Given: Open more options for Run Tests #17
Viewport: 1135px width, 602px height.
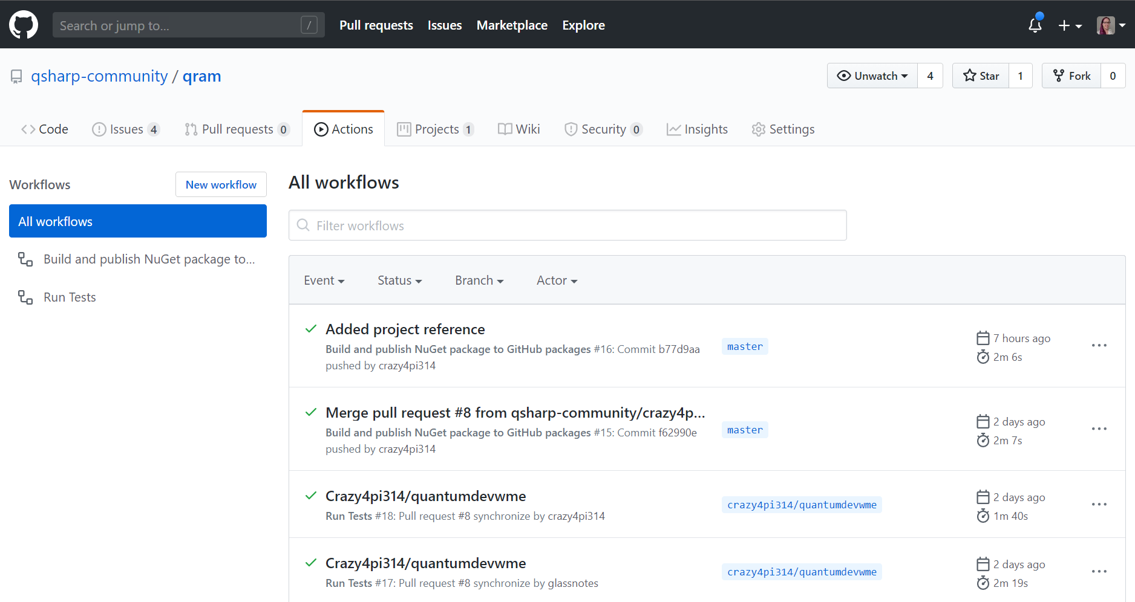Looking at the screenshot, I should pyautogui.click(x=1099, y=571).
